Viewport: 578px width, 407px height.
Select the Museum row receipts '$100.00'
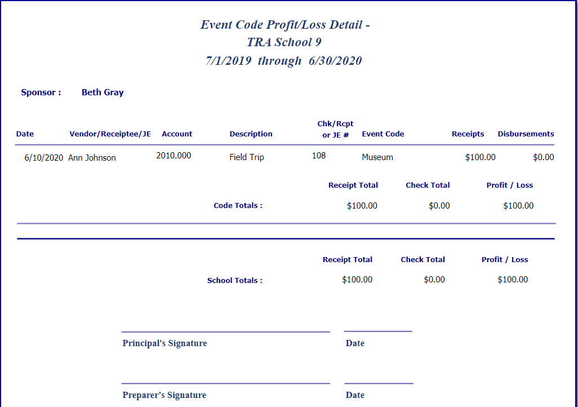(x=481, y=158)
